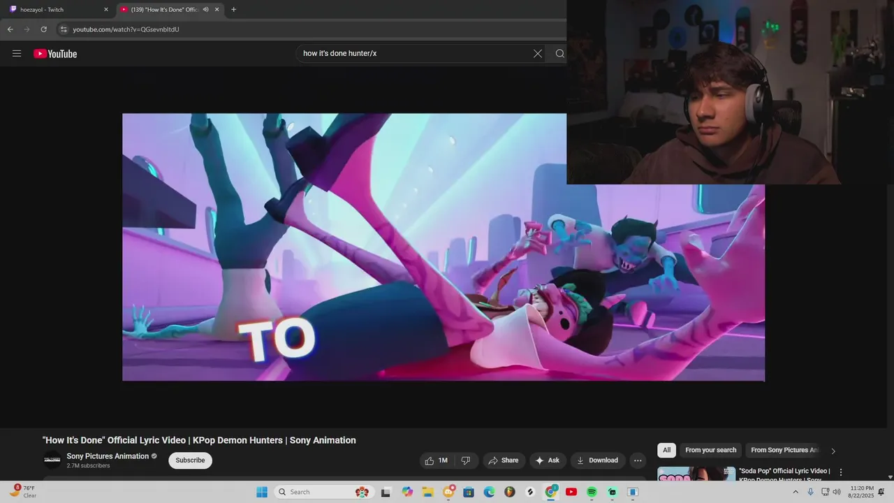Viewport: 894px width, 503px height.
Task: Open Microsoft Store from the taskbar
Action: pyautogui.click(x=469, y=492)
